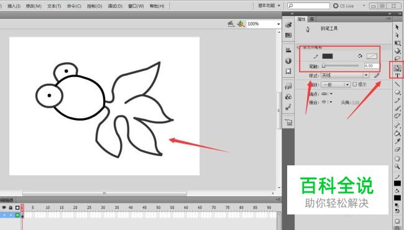Open the Commands (C) menu
404x230 pixels.
click(x=74, y=6)
